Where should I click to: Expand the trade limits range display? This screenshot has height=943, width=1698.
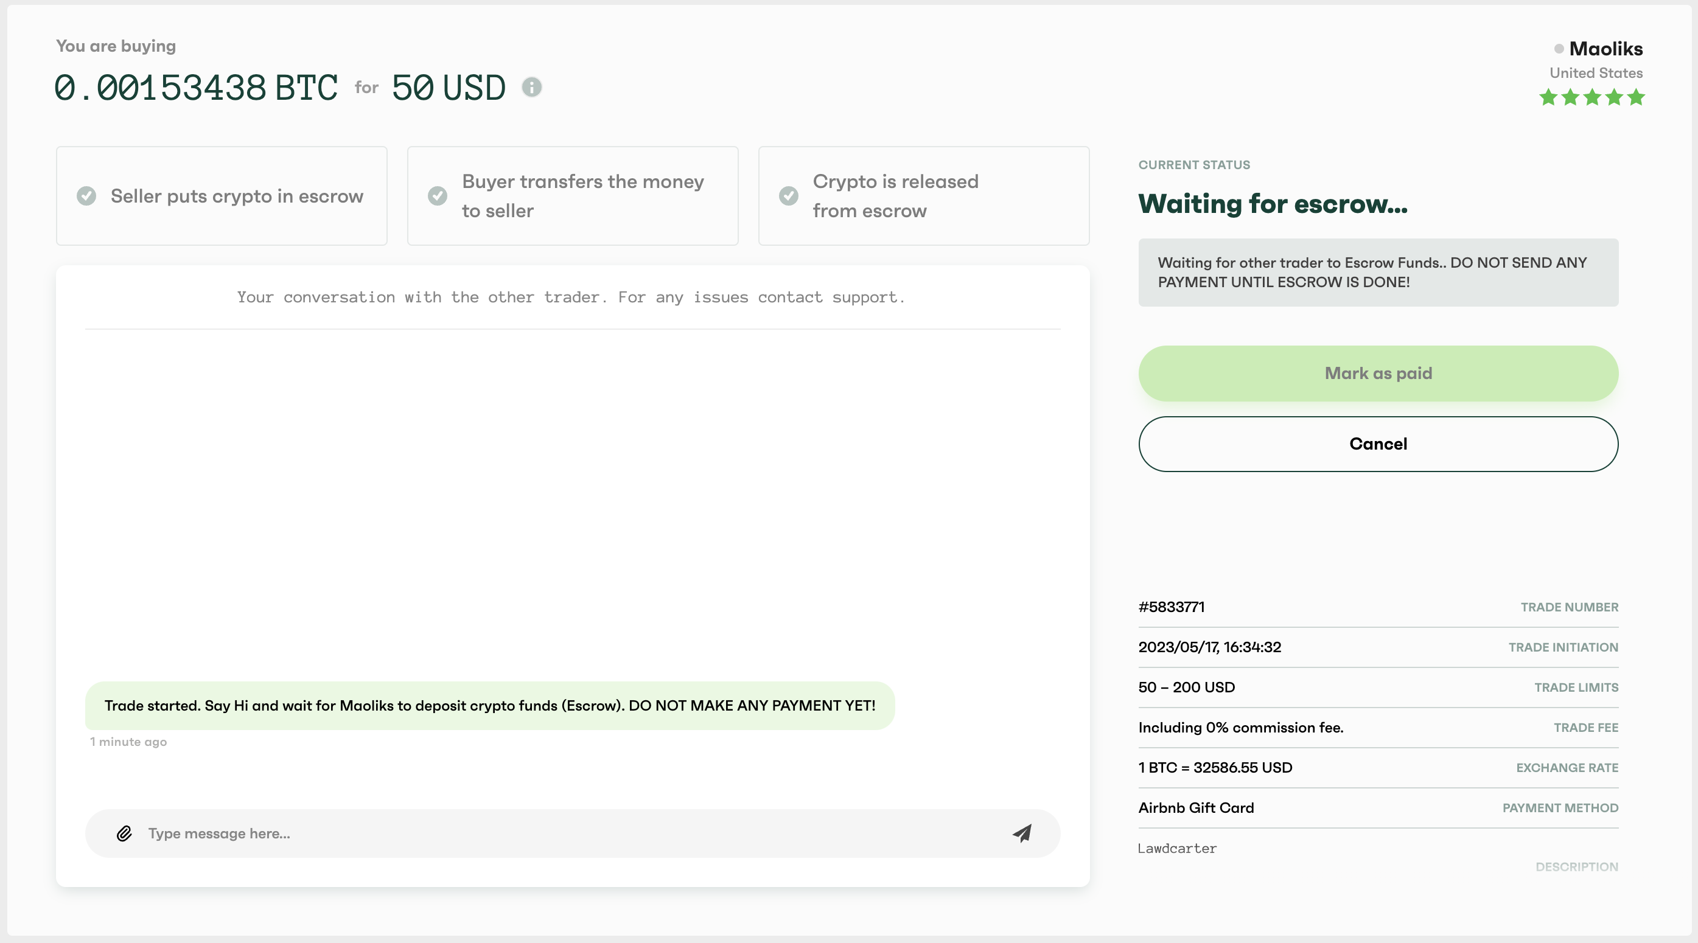tap(1186, 687)
